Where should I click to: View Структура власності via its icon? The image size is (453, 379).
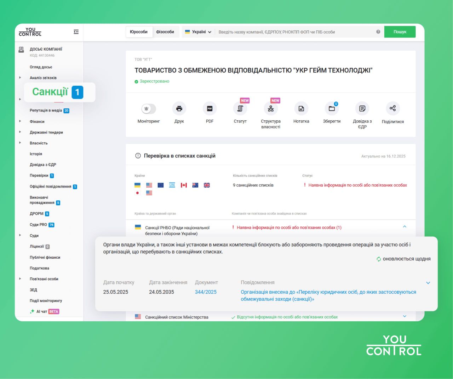(270, 109)
